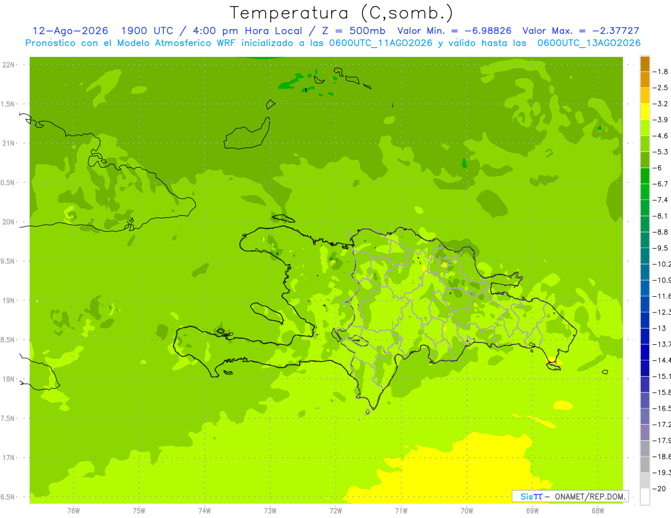
Task: Pick the teal swatch between -9.5 and -10.2
Action: point(645,256)
